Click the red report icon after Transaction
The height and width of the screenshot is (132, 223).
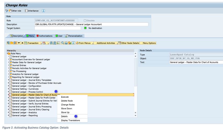tap(44, 43)
